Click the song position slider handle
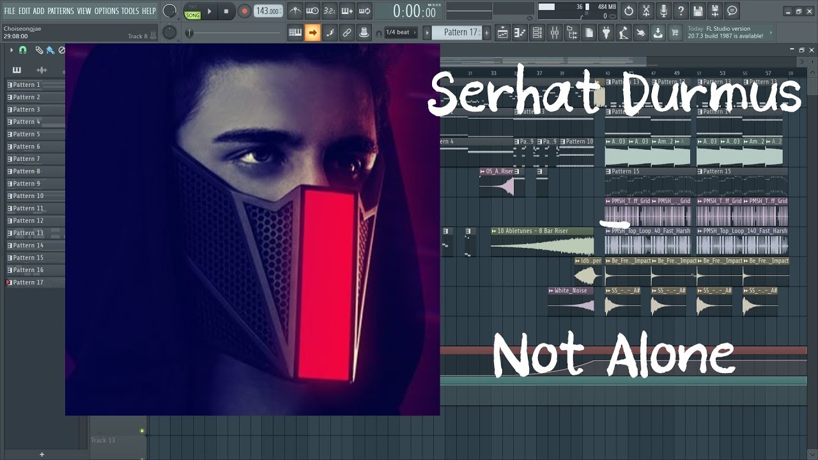The height and width of the screenshot is (460, 818). coord(189,33)
